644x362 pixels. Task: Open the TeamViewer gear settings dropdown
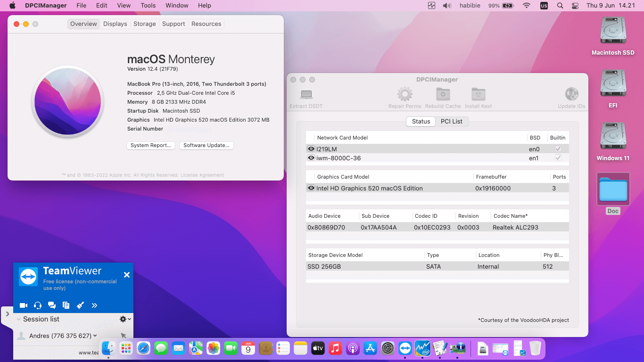tap(125, 319)
